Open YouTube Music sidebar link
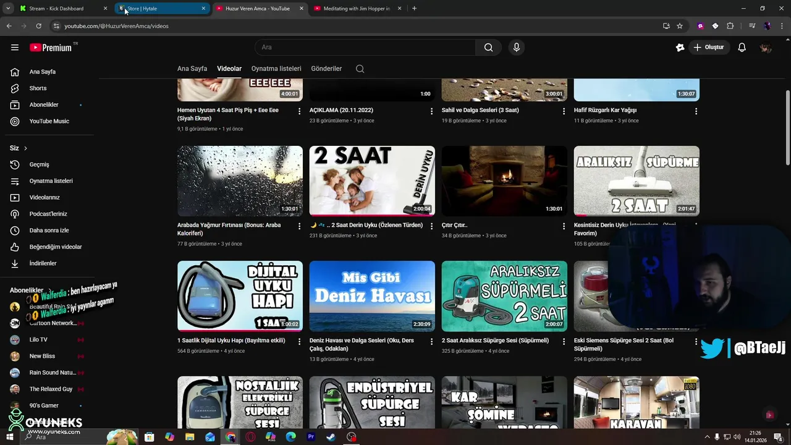 49,121
